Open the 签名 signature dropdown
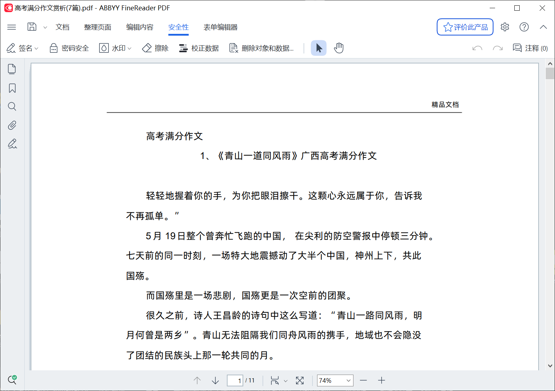This screenshot has width=555, height=391. click(22, 48)
